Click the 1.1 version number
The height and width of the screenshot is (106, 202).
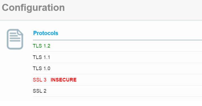pyautogui.click(x=47, y=57)
